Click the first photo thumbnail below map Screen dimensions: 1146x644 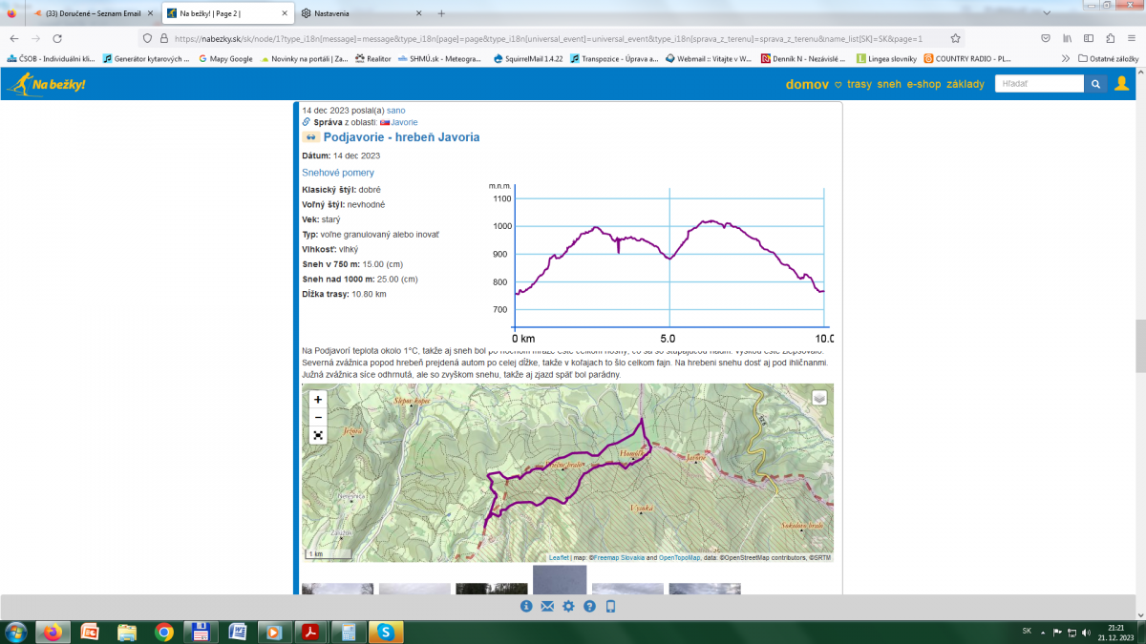(x=337, y=589)
